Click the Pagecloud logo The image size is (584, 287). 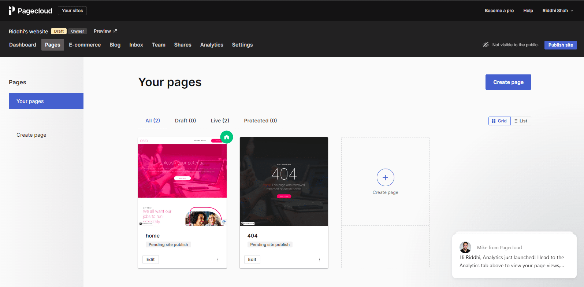tap(30, 11)
